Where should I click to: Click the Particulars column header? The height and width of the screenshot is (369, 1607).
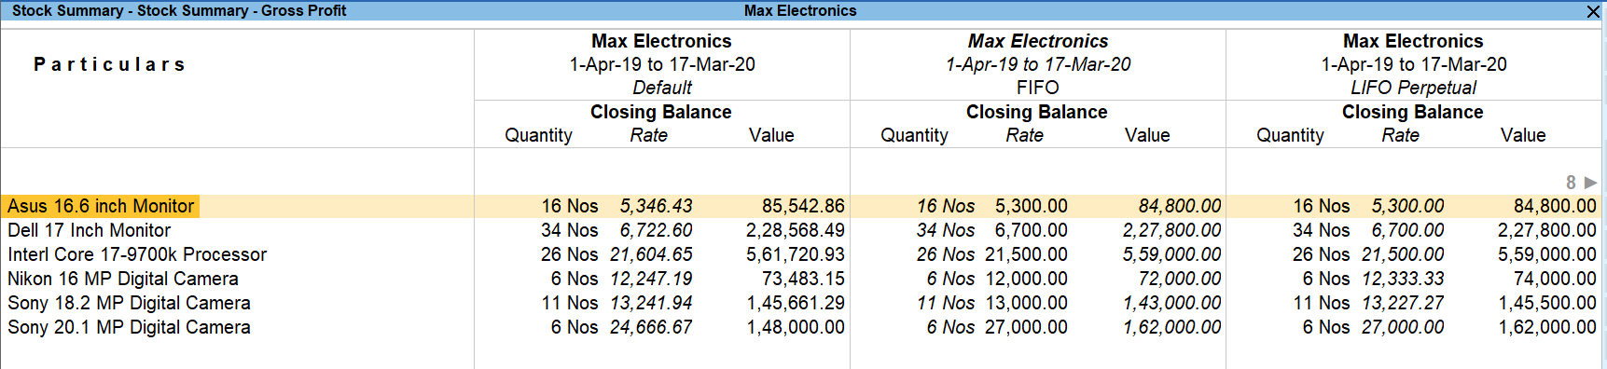(x=109, y=64)
